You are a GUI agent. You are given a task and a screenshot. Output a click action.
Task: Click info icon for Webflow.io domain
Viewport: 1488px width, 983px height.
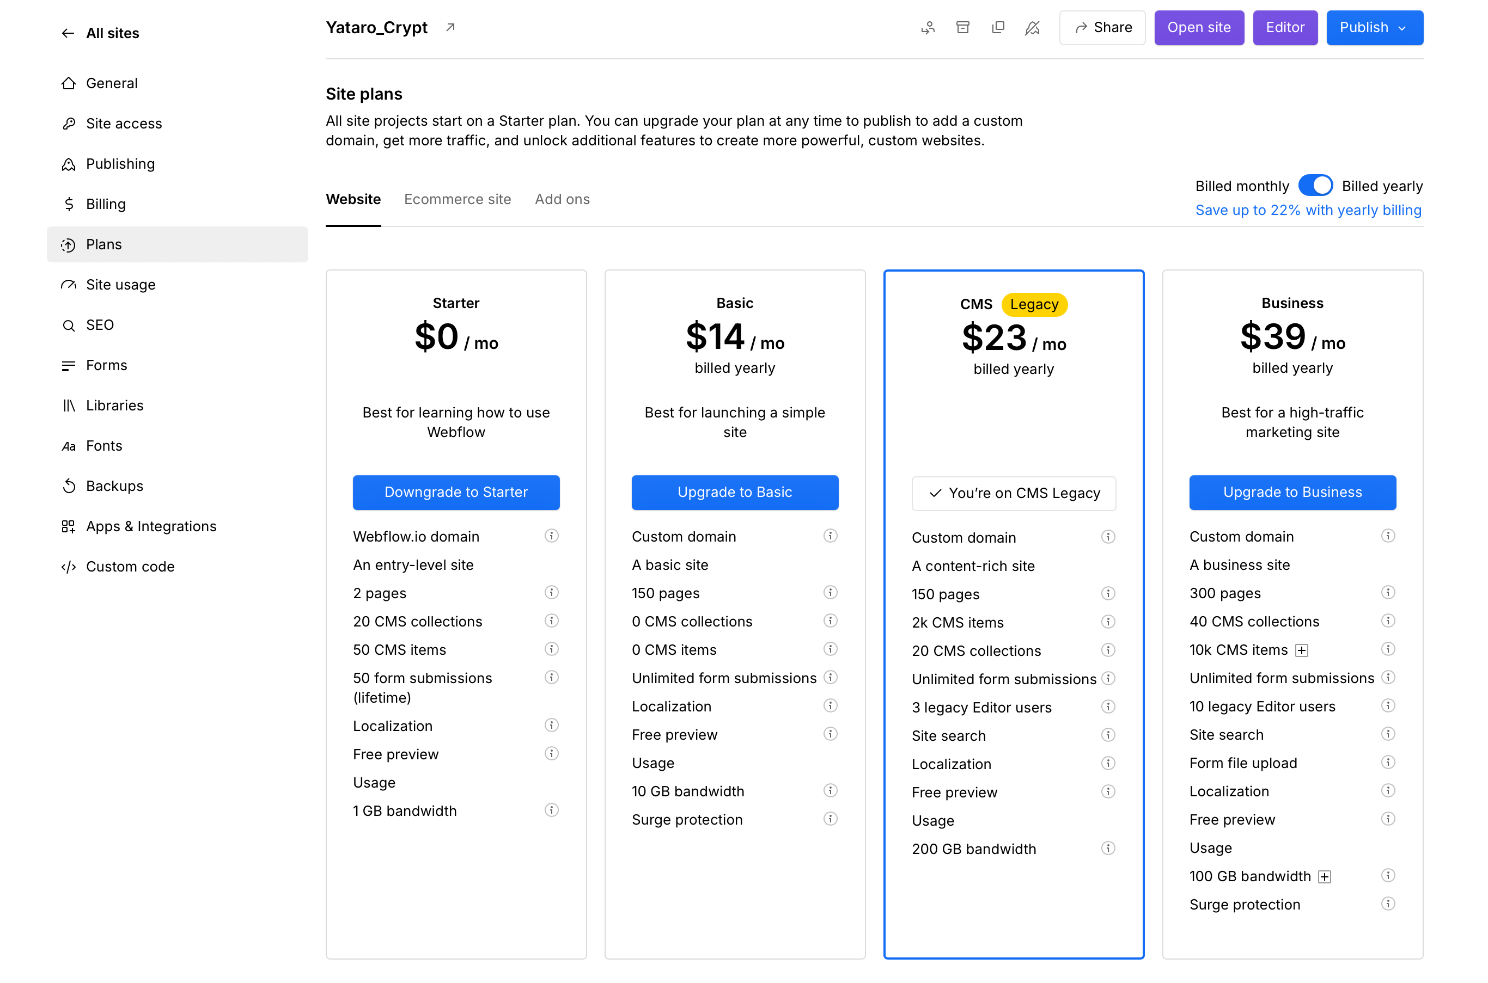click(551, 536)
